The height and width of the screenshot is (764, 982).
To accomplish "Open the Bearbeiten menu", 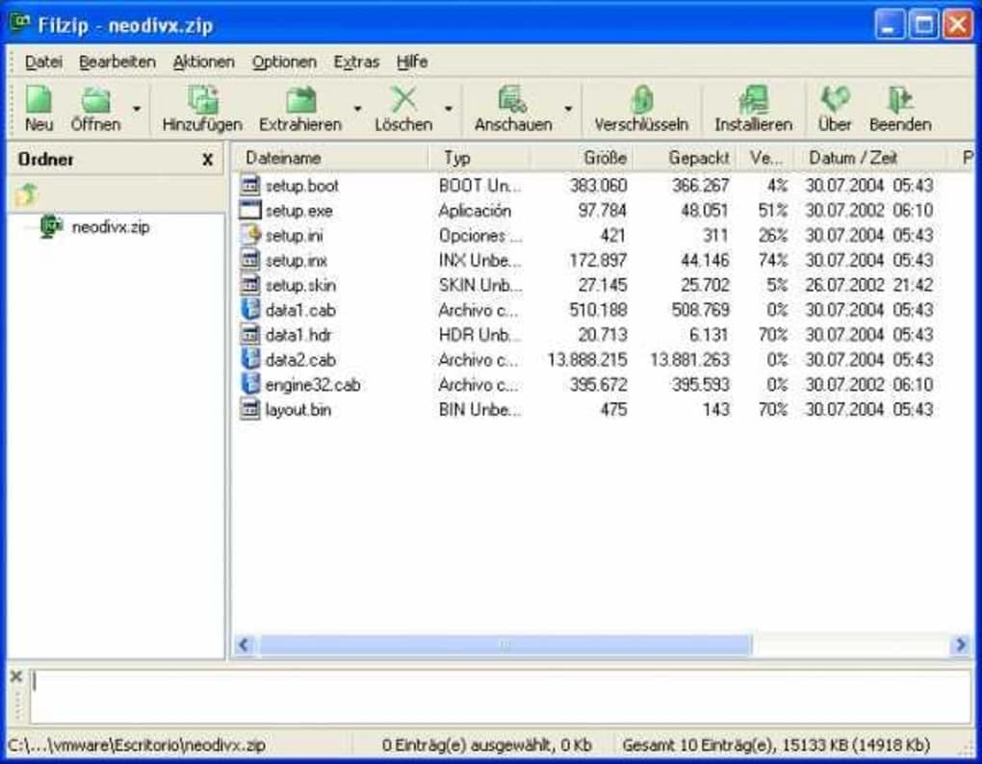I will (x=117, y=62).
